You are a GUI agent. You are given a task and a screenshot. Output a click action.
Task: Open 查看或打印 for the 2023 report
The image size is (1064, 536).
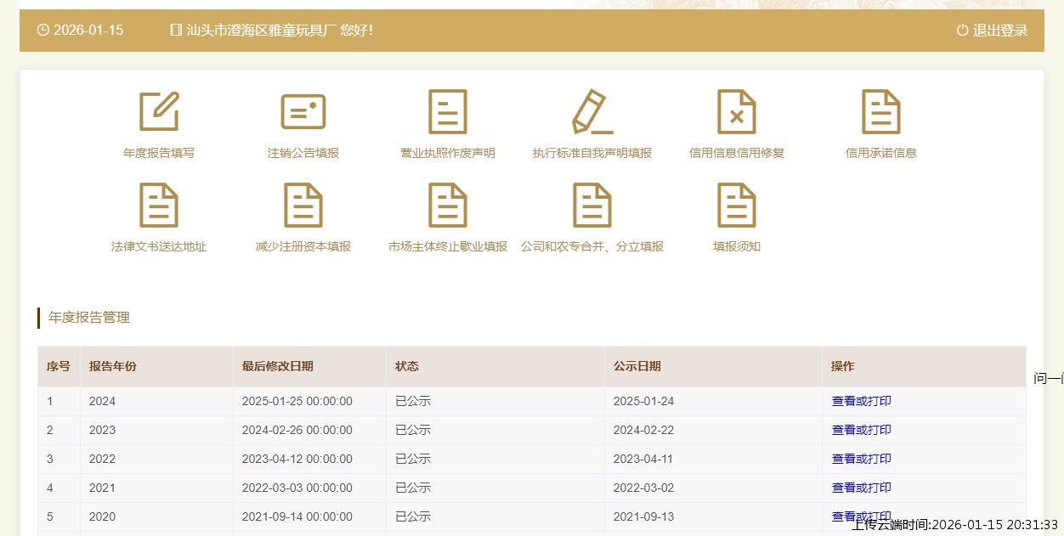pos(861,430)
